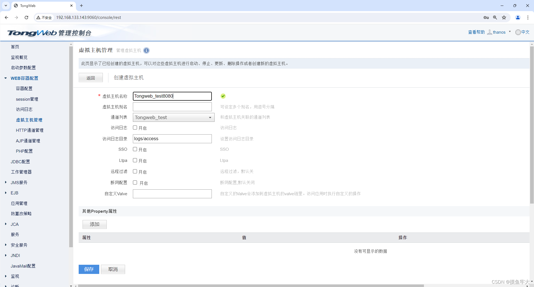The height and width of the screenshot is (287, 534).
Task: Collapse the WEB容器配置 tree node
Action: 6,78
